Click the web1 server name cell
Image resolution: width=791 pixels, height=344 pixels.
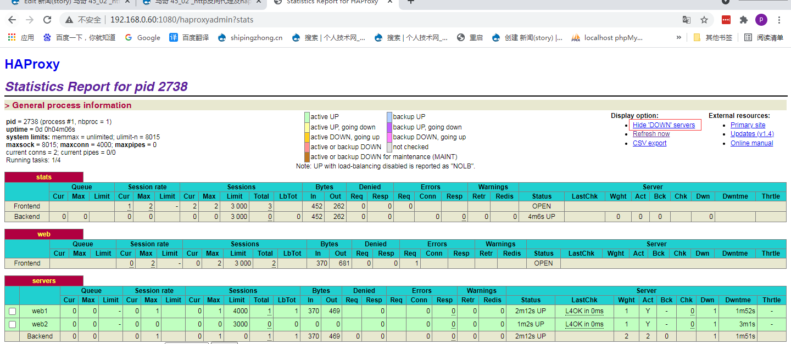(40, 311)
